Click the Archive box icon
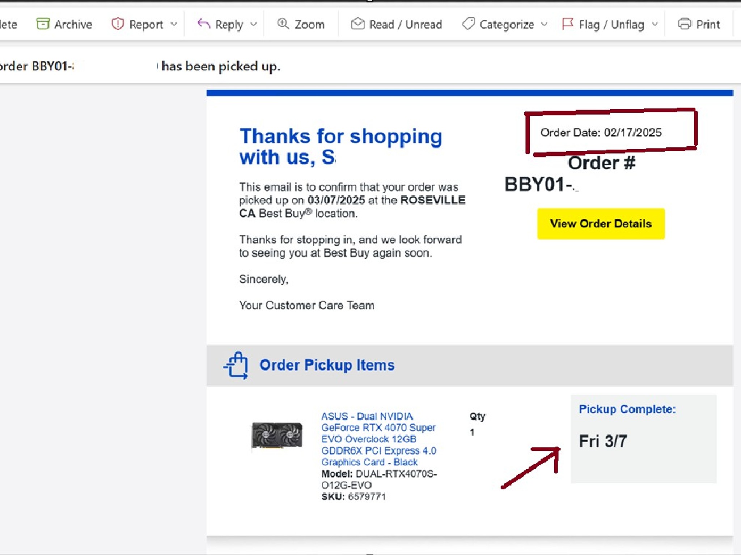 pyautogui.click(x=43, y=24)
